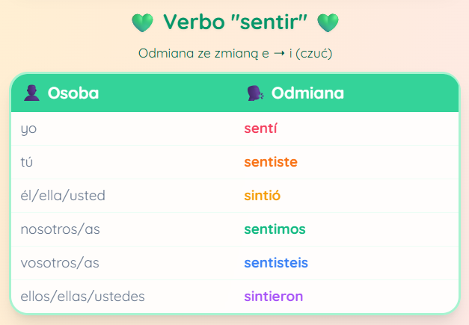
Task: Click the speaking head icon beside Odmiana
Action: click(255, 93)
